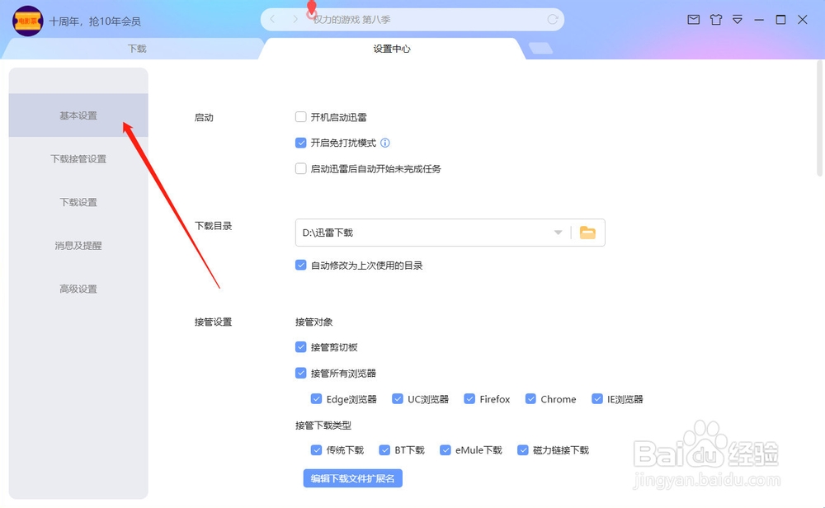Go back with left arrow icon

tap(272, 20)
